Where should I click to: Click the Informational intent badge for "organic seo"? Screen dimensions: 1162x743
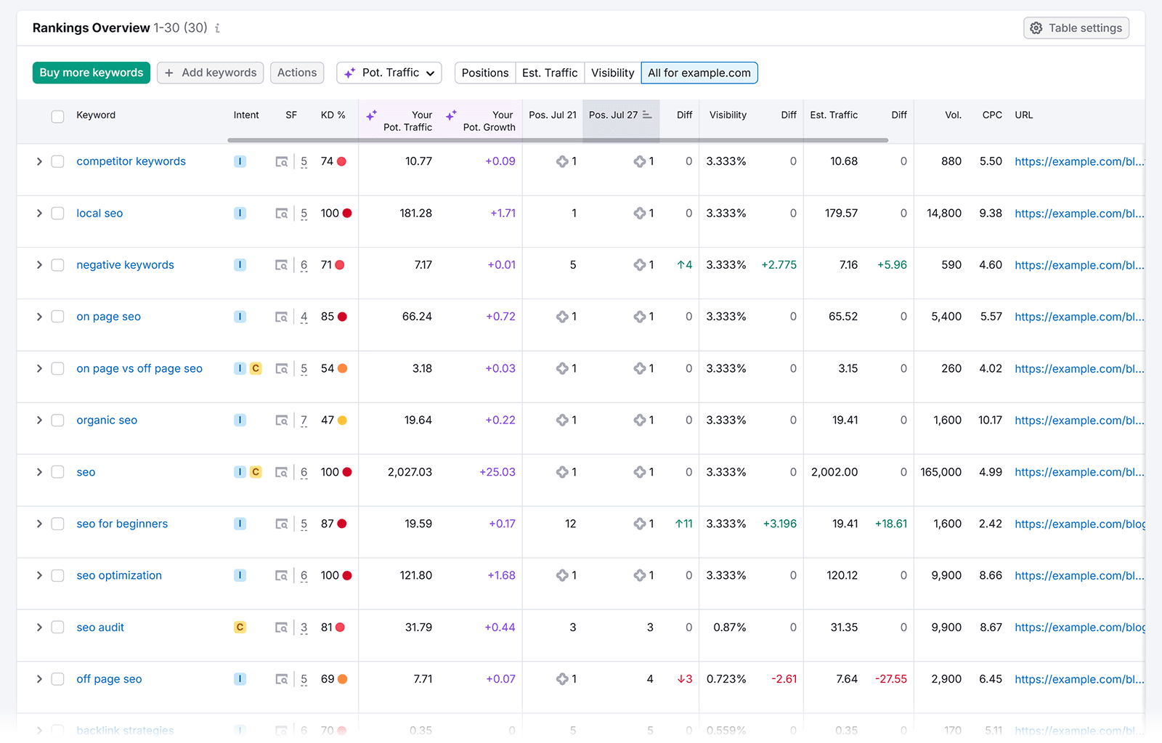[x=240, y=420]
